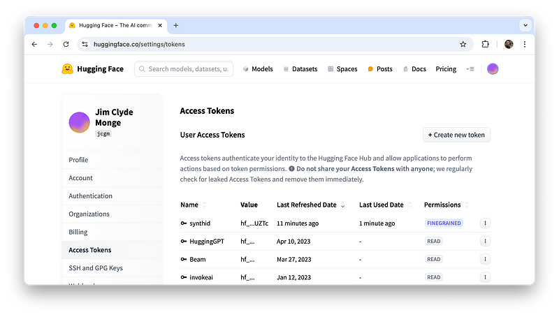
Task: Open the Chrome three-dot menu
Action: click(x=525, y=44)
